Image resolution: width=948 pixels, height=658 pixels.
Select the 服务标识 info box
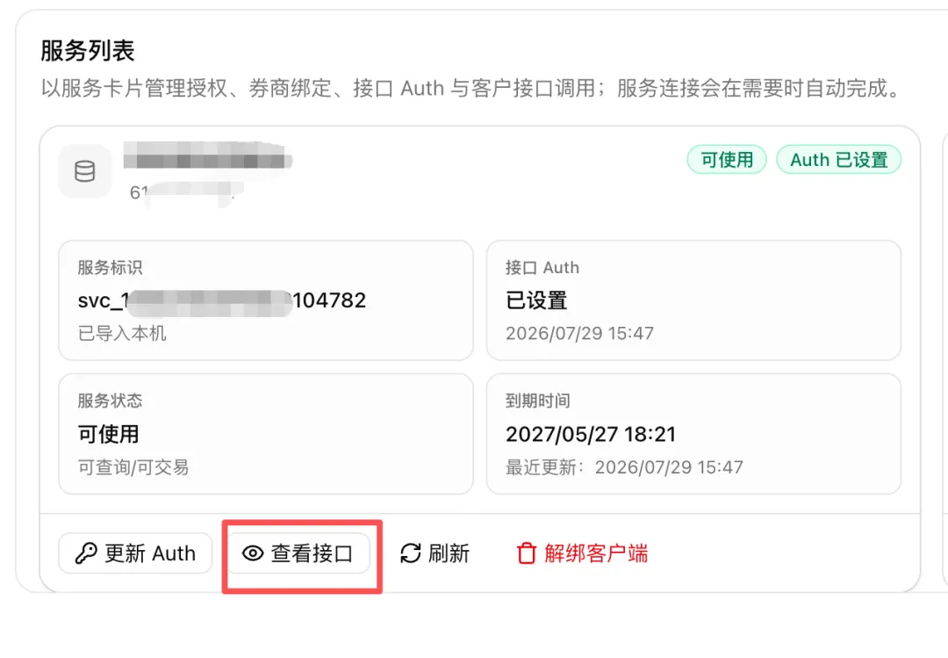[266, 300]
